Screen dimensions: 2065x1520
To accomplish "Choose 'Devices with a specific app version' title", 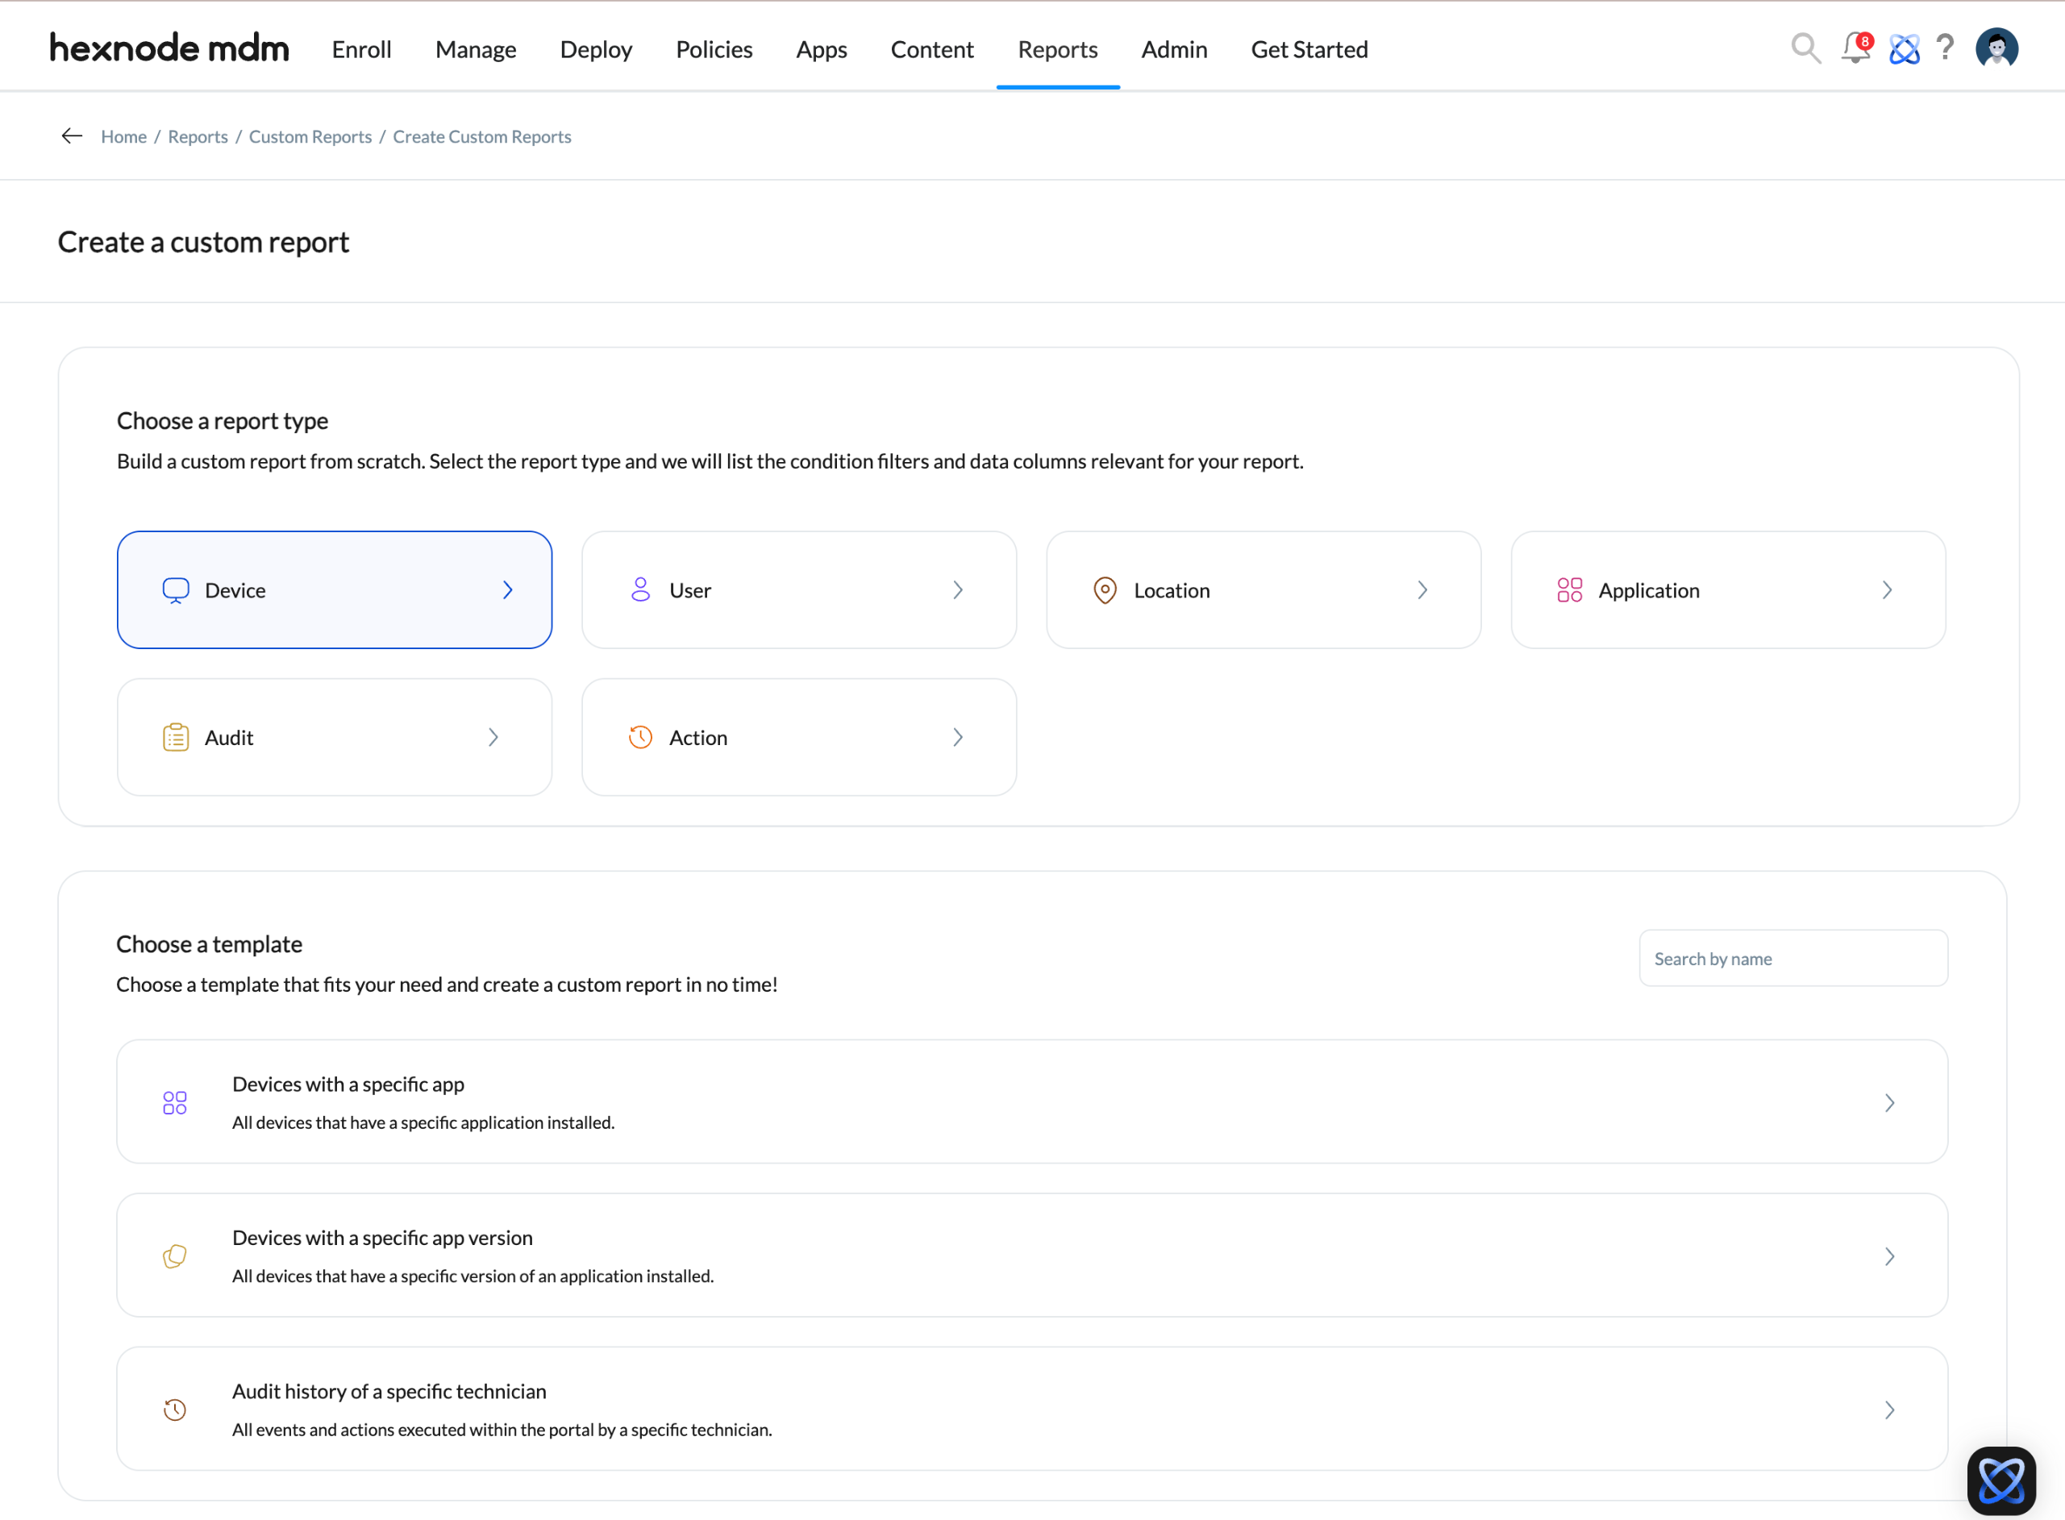I will [383, 1238].
